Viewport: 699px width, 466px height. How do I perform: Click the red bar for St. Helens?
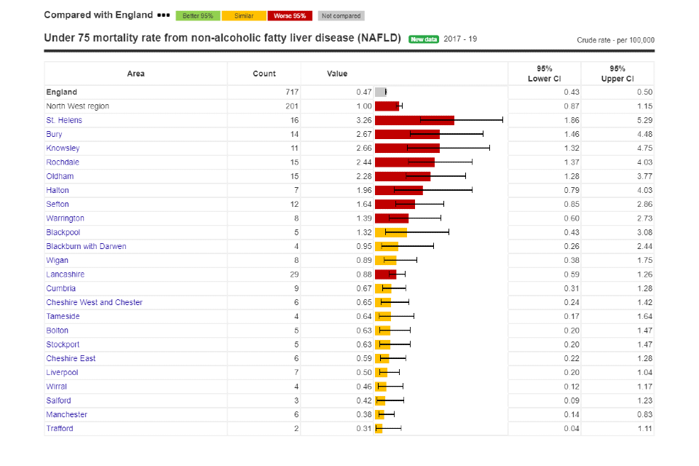(x=414, y=120)
